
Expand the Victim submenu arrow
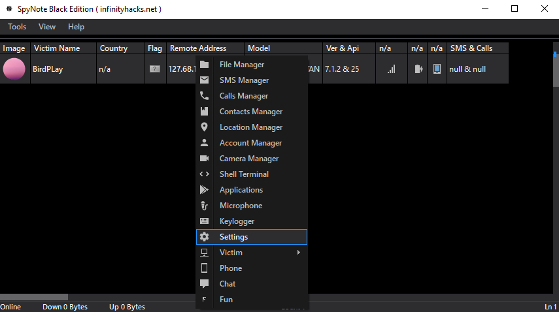click(x=299, y=253)
